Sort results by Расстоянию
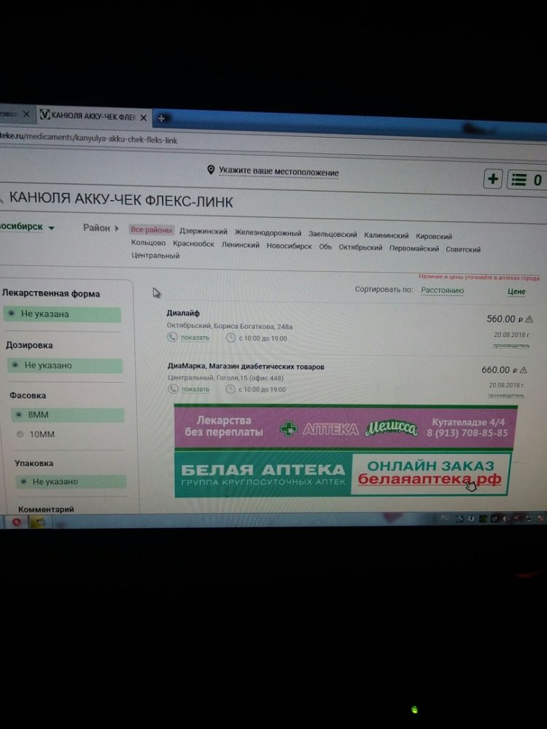The width and height of the screenshot is (547, 729). coord(442,290)
